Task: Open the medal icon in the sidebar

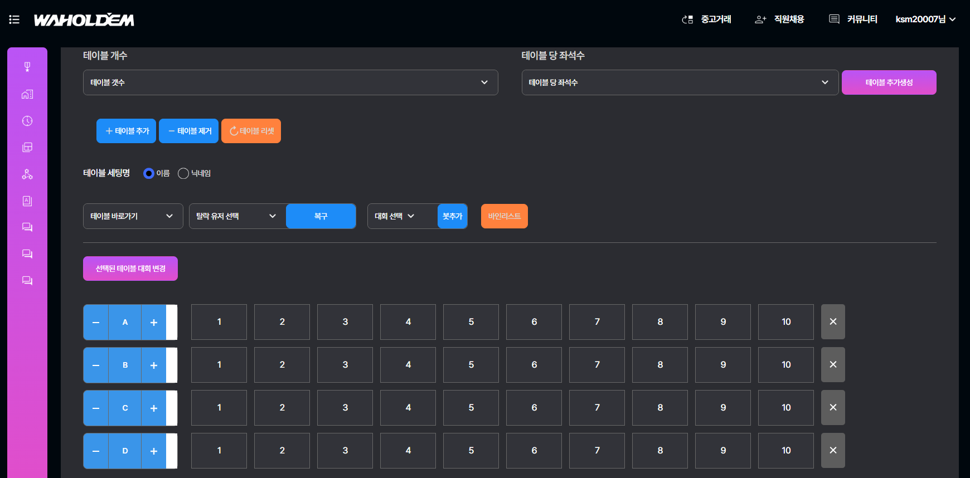Action: (27, 67)
